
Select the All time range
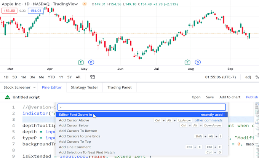78,77
